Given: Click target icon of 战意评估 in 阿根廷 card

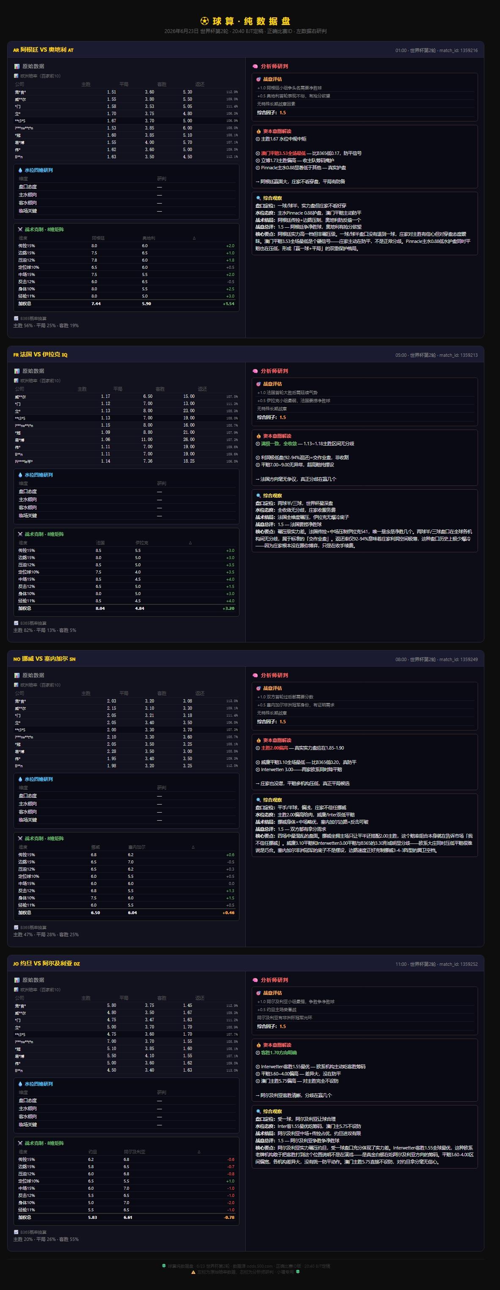Looking at the screenshot, I should point(259,79).
